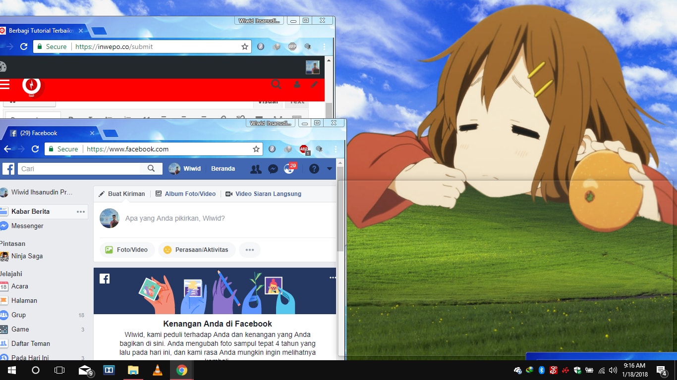Expand the Facebook account dropdown arrow
The image size is (677, 380).
click(330, 169)
